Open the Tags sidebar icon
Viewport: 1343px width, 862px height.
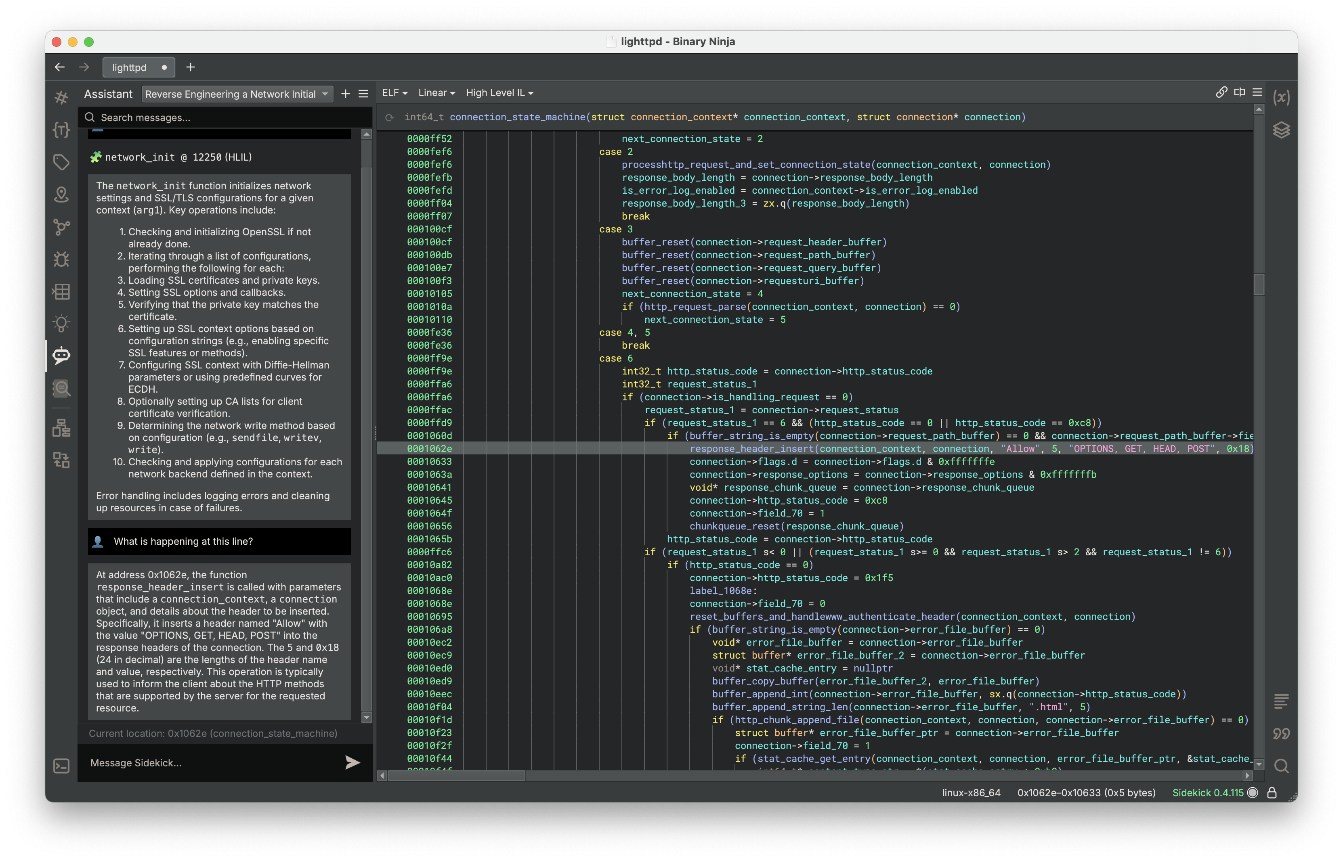[61, 162]
